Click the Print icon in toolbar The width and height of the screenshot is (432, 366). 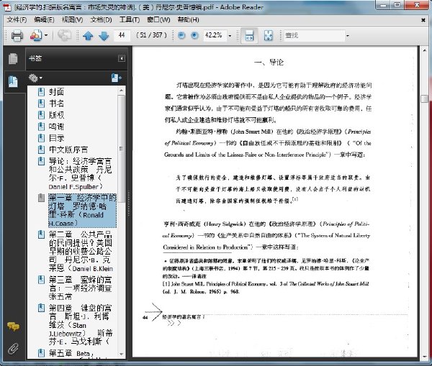point(17,35)
